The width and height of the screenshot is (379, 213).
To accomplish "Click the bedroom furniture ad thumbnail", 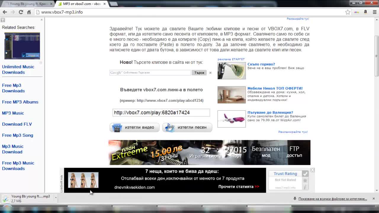I will 232,95.
